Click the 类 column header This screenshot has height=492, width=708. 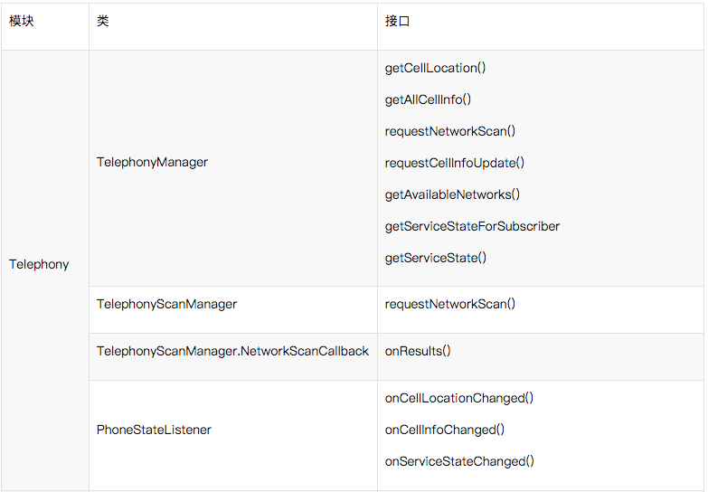click(x=103, y=21)
